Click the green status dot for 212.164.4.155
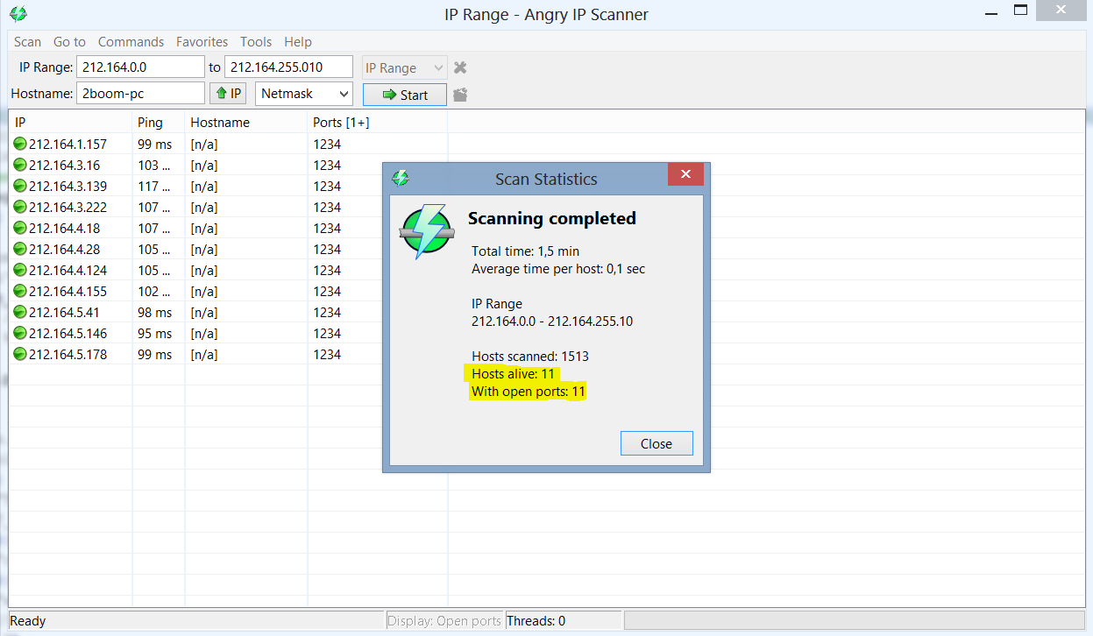The height and width of the screenshot is (636, 1093). click(20, 291)
